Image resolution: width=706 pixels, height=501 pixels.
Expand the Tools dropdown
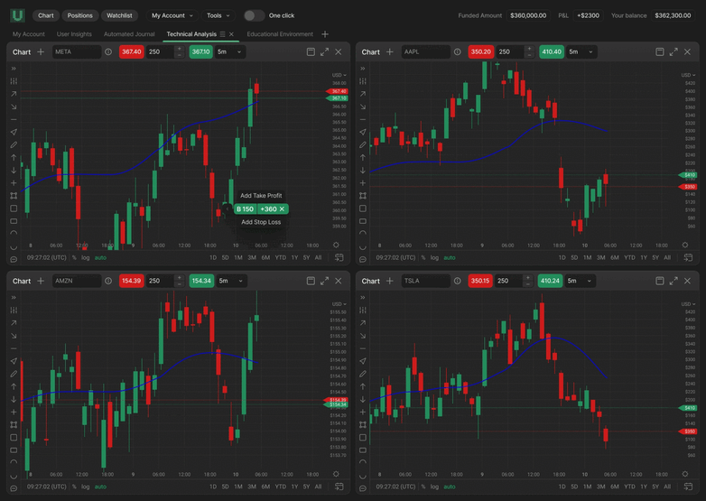pyautogui.click(x=218, y=15)
